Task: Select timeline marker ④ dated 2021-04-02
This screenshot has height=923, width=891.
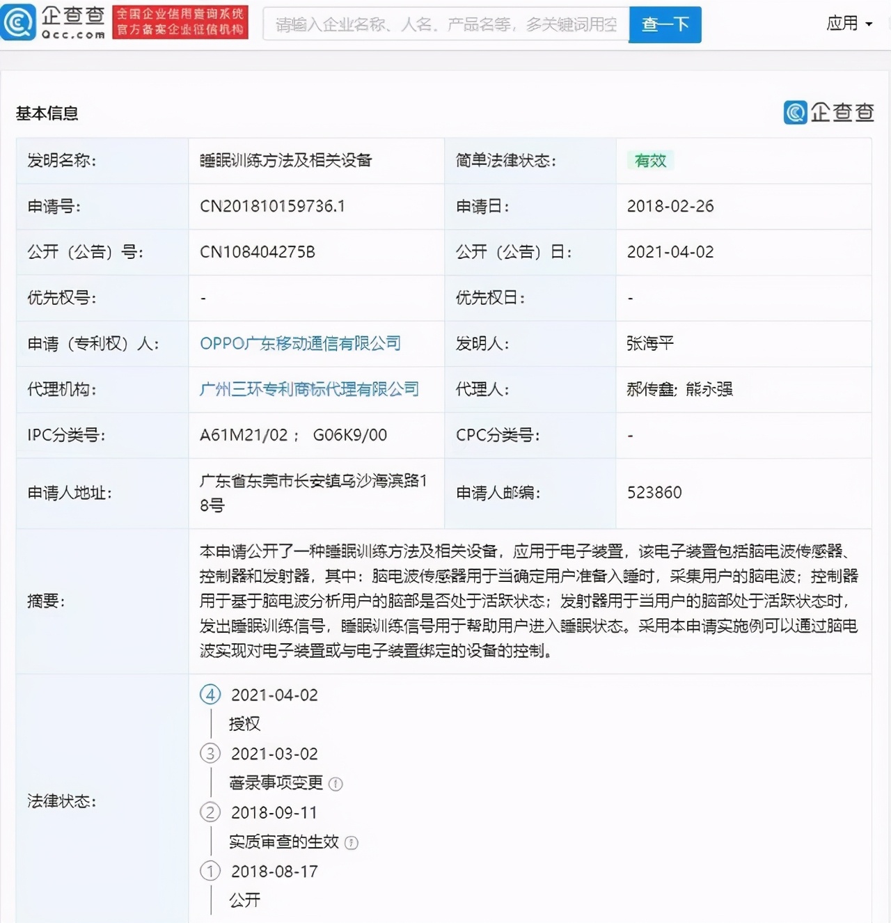Action: (x=210, y=695)
